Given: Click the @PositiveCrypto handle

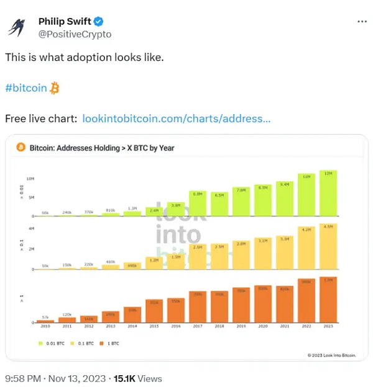Looking at the screenshot, I should [75, 34].
